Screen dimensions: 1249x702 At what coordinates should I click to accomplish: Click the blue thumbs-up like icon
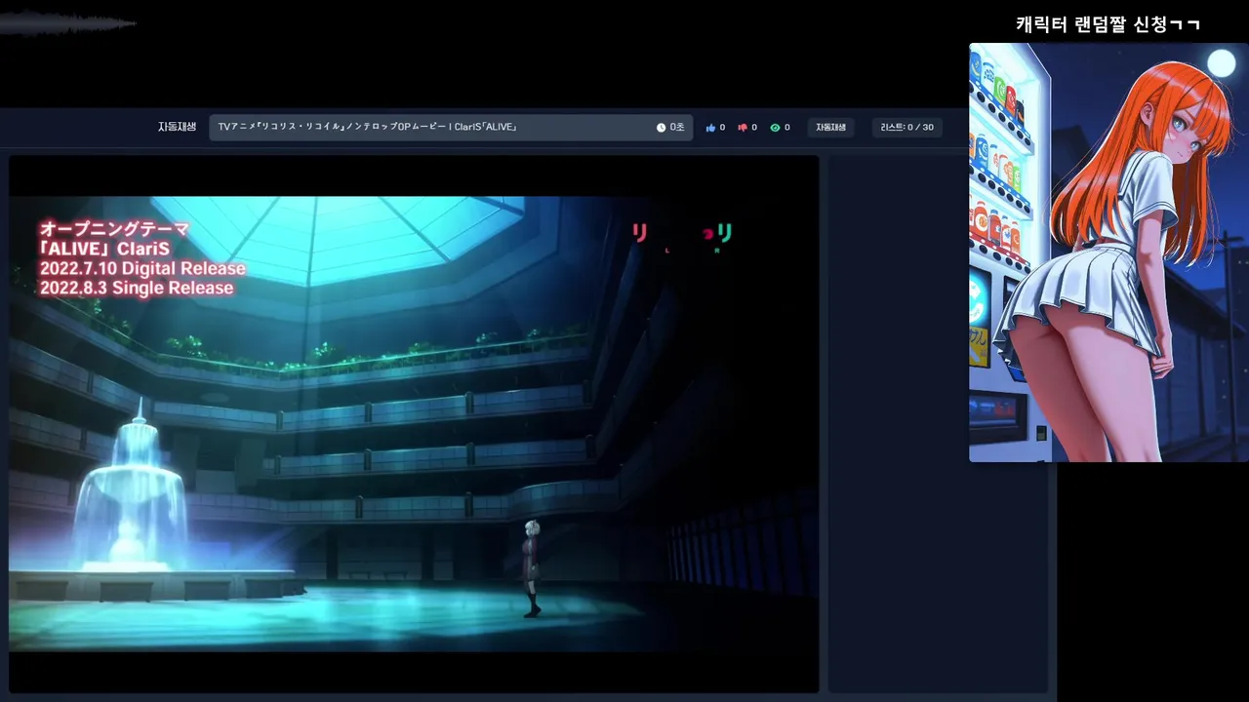(x=710, y=128)
